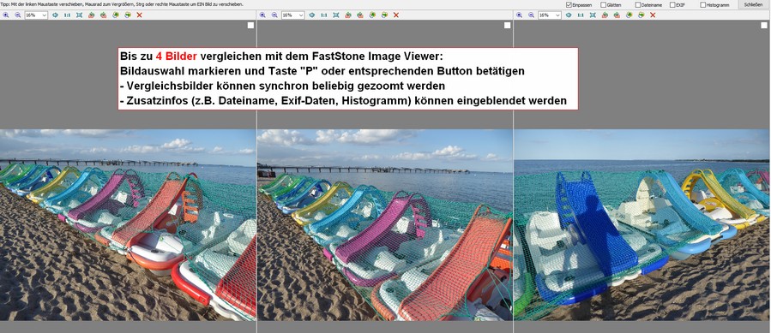Click red X remove icon in left pane
Screen dimensions: 771x333
(x=139, y=15)
